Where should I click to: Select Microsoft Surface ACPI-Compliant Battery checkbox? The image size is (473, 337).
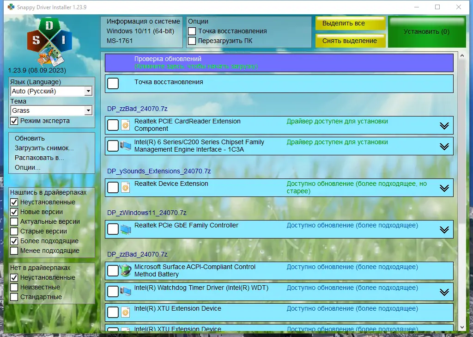pos(113,270)
